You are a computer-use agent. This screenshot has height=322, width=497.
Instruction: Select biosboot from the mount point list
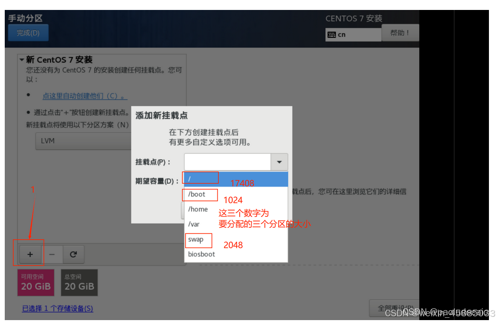(236, 254)
